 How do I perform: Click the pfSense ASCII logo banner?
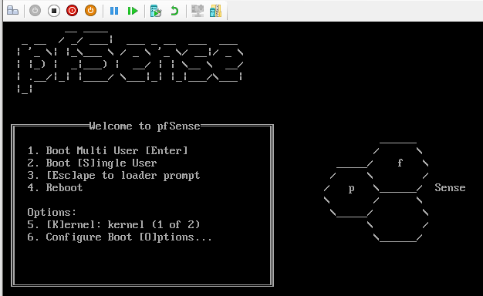pos(130,62)
